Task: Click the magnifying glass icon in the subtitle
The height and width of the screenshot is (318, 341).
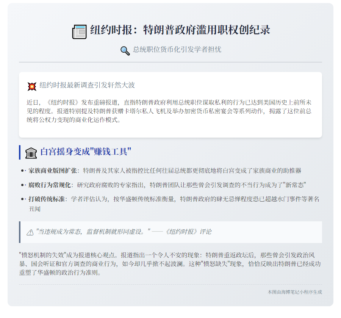Action: tap(125, 51)
